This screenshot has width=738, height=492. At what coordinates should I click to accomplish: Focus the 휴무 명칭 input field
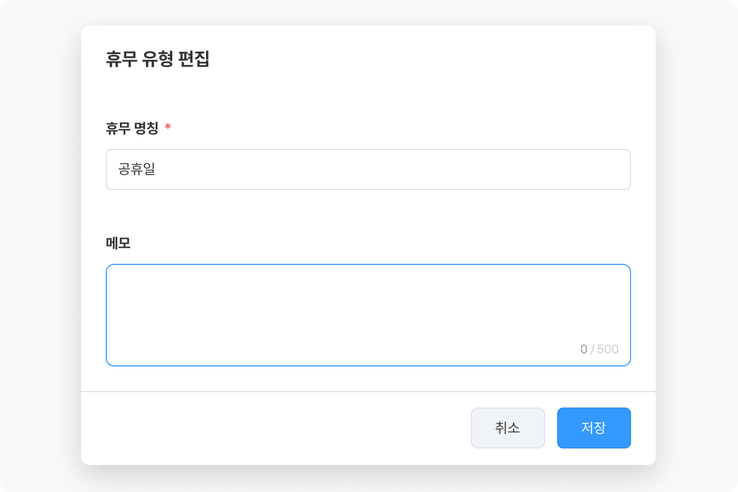[368, 169]
